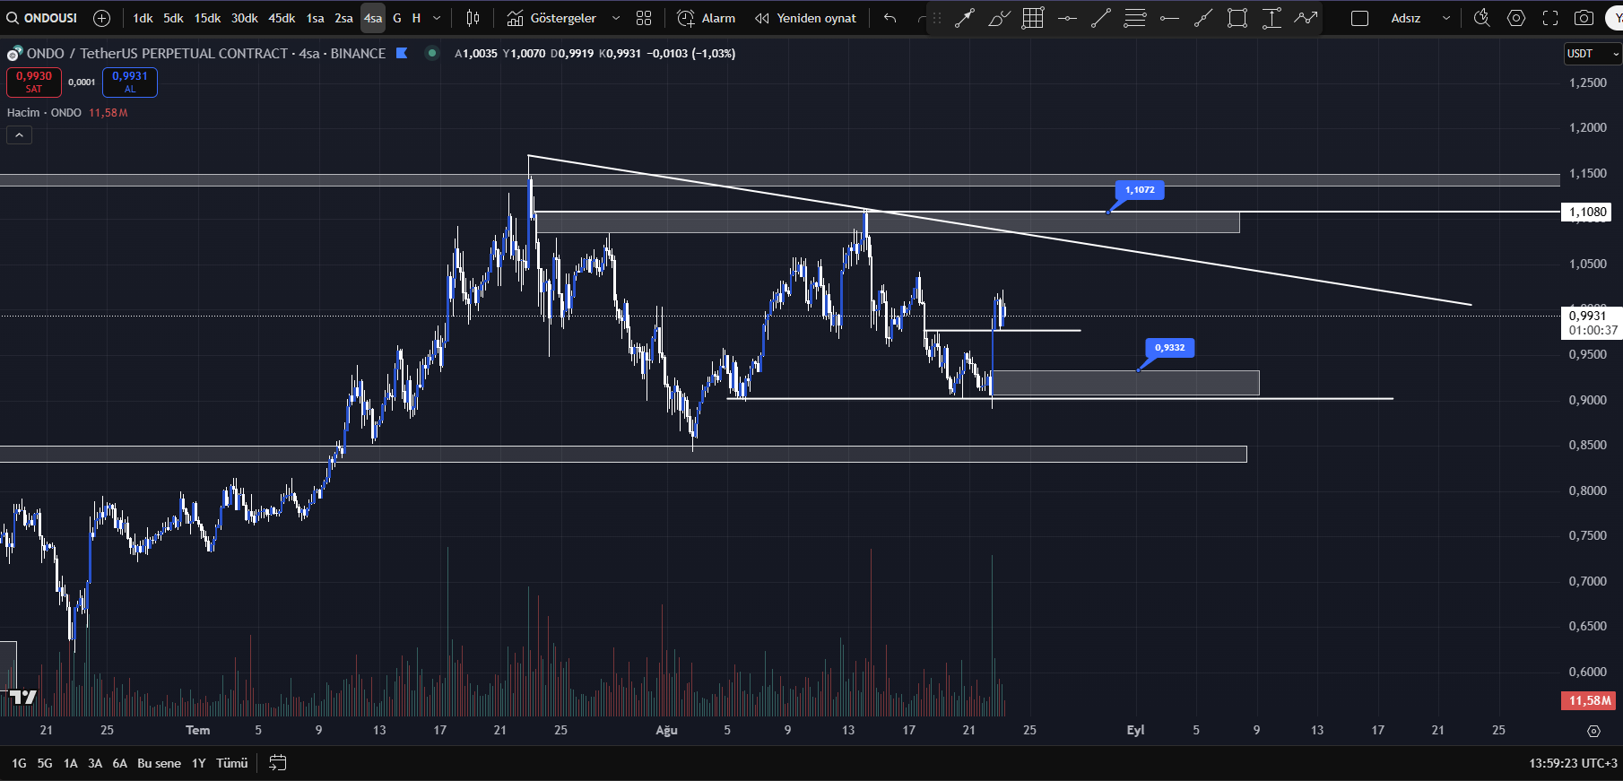Collapse the indicator legend chevron
This screenshot has height=781, width=1623.
[x=20, y=135]
